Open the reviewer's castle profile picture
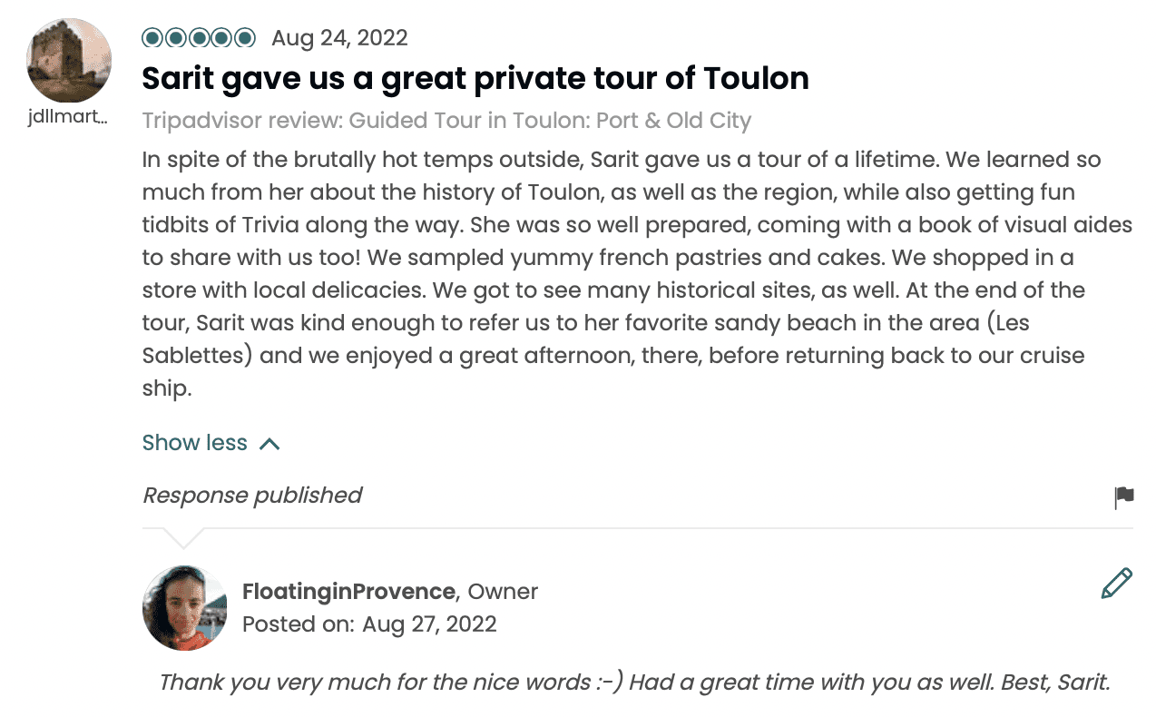 tap(69, 61)
